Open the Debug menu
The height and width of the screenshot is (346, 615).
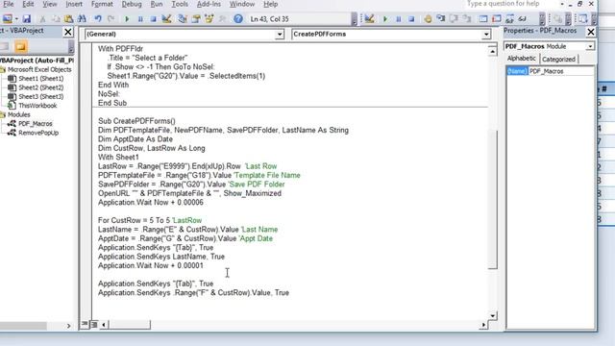[132, 4]
